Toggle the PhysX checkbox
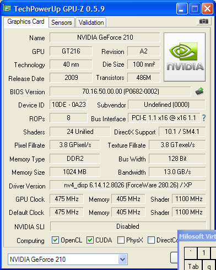This screenshot has height=270, width=216. 121,240
